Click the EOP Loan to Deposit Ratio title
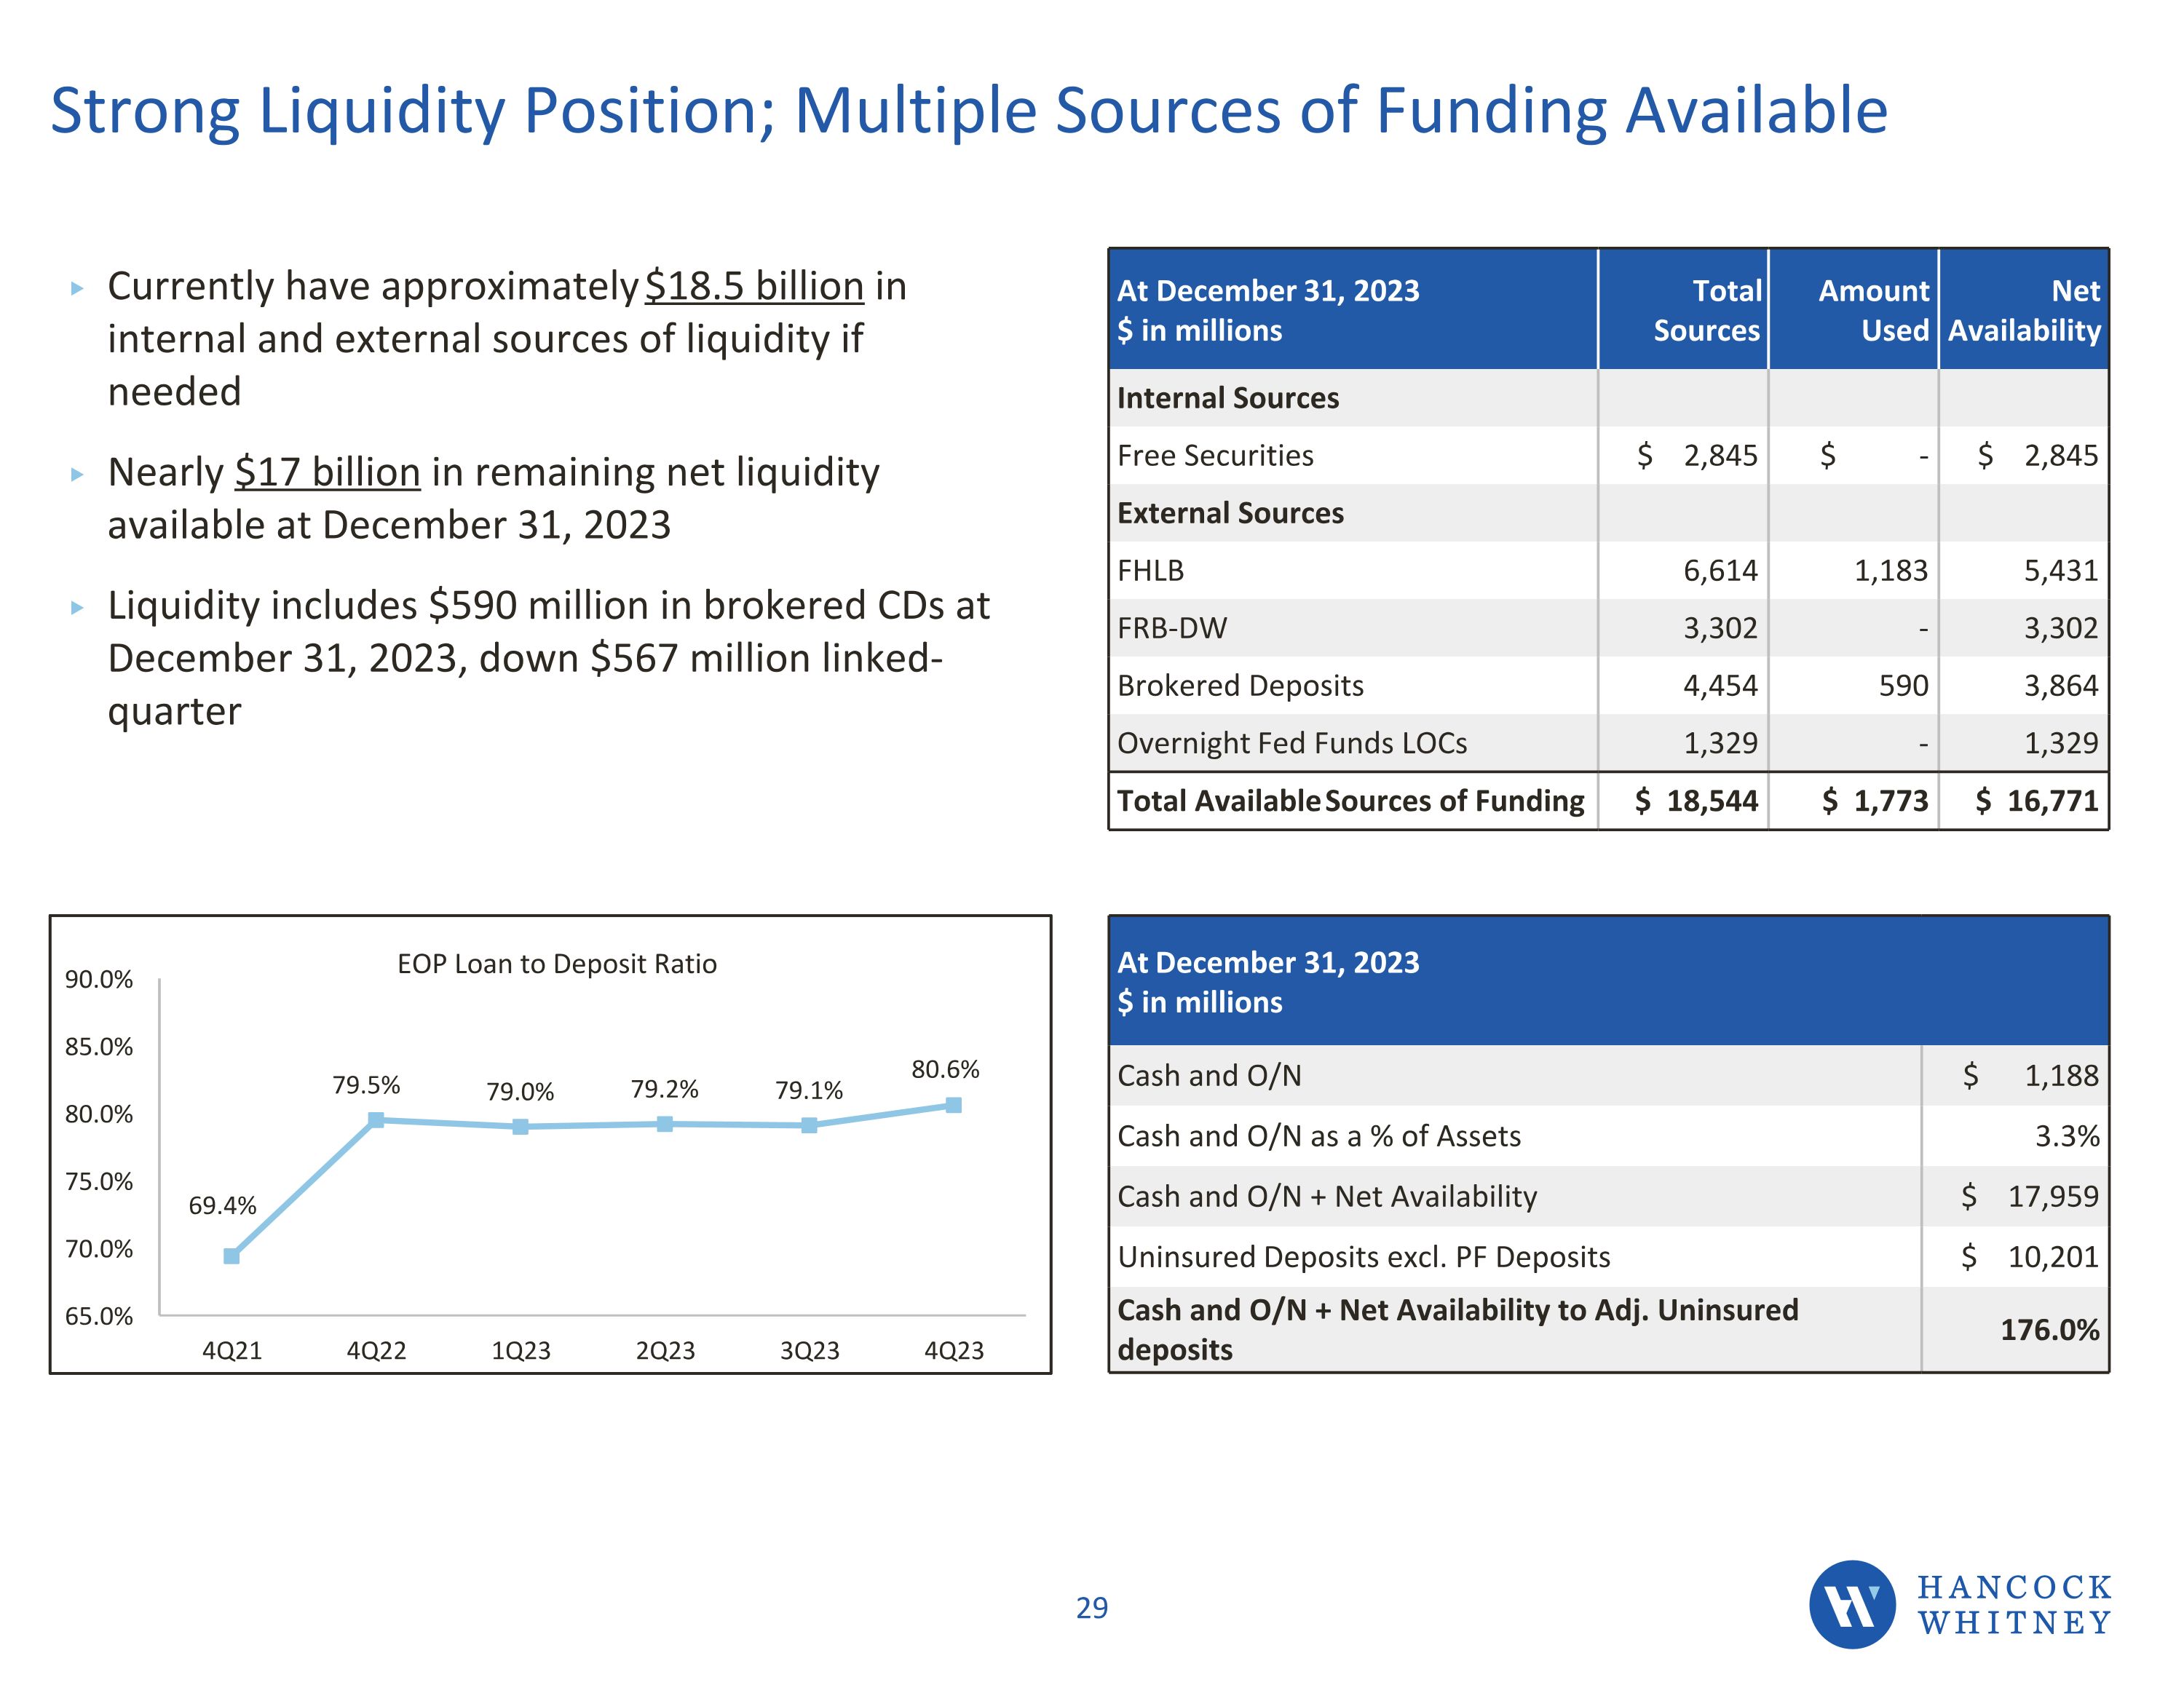The image size is (2184, 1685). pyautogui.click(x=557, y=964)
